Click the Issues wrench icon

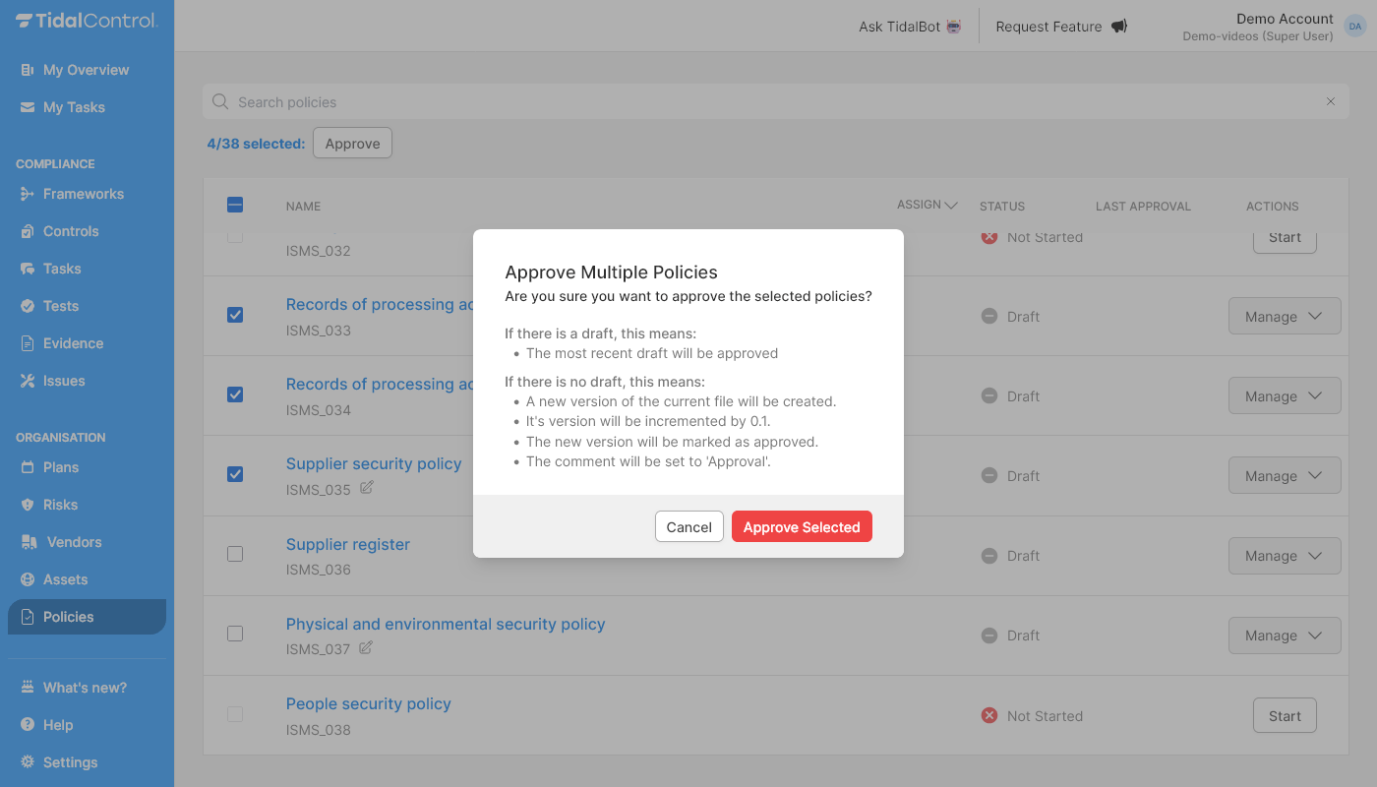[x=28, y=381]
